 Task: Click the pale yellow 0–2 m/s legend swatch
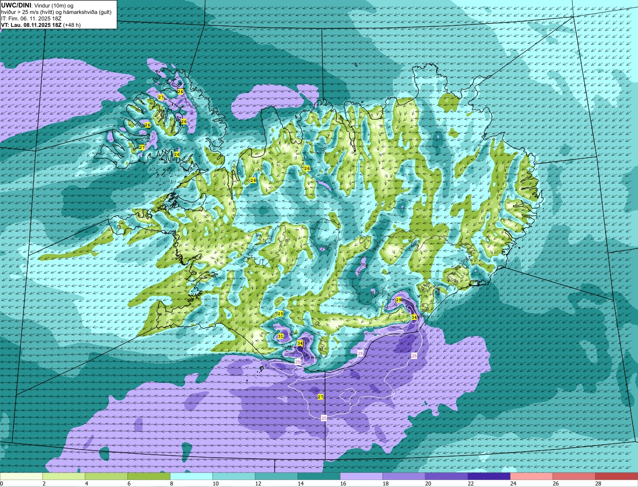click(x=21, y=477)
